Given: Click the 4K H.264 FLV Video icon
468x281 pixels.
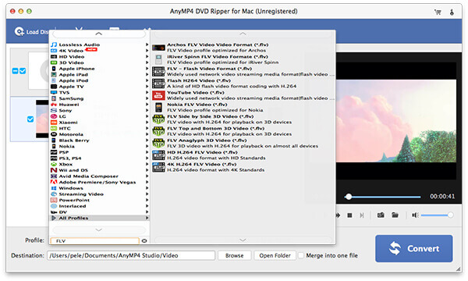Looking at the screenshot, I should click(158, 167).
